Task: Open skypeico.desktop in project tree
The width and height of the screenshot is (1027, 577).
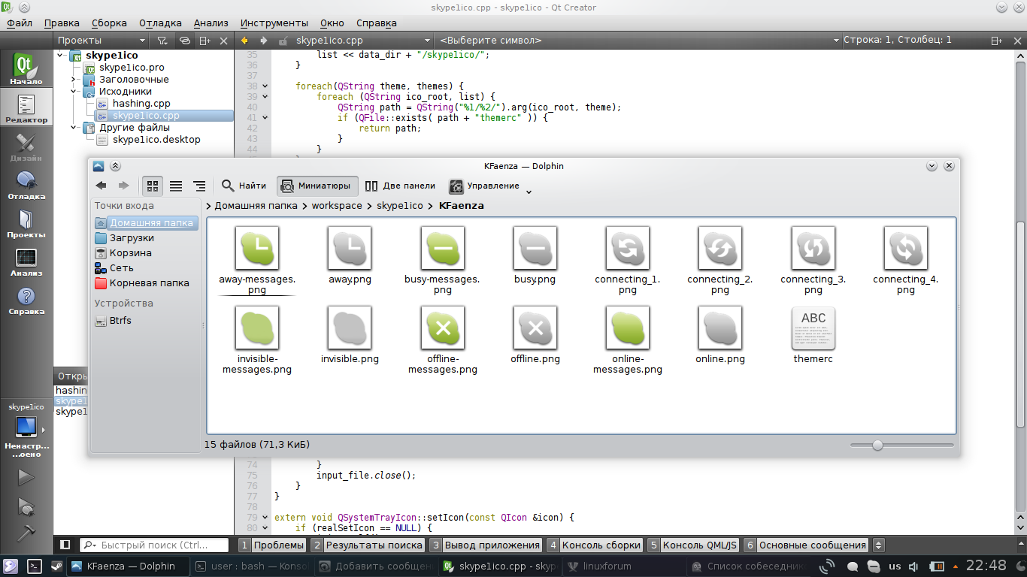Action: point(156,140)
